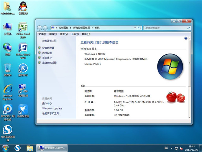
Task: Launch the 酷狗音乐 music player shortcut
Action: pyautogui.click(x=23, y=70)
